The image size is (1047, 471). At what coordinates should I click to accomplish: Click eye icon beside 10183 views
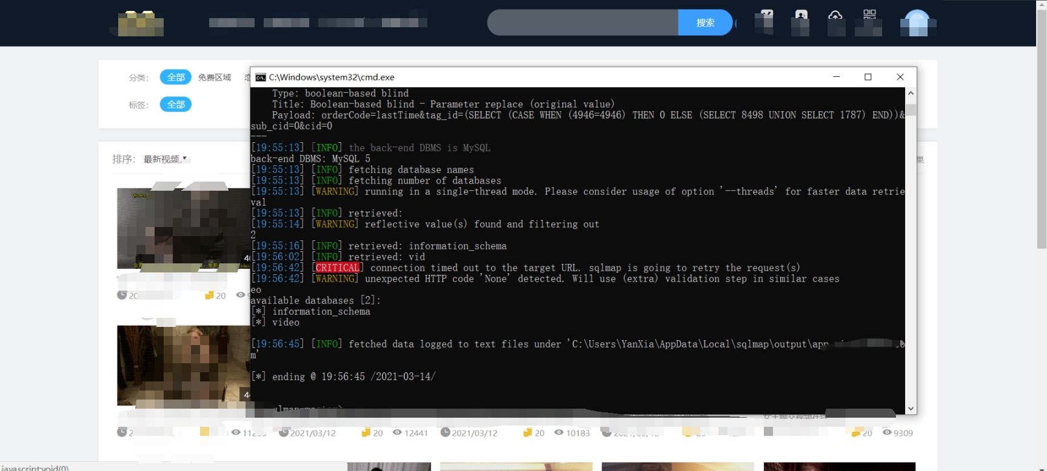pos(559,433)
